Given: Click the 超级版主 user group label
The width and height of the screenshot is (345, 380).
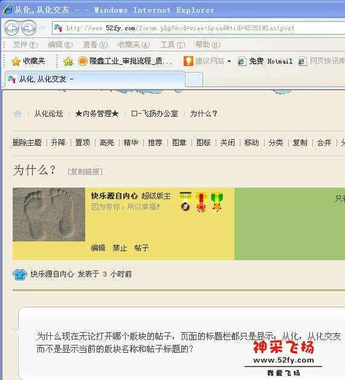Looking at the screenshot, I should [156, 196].
